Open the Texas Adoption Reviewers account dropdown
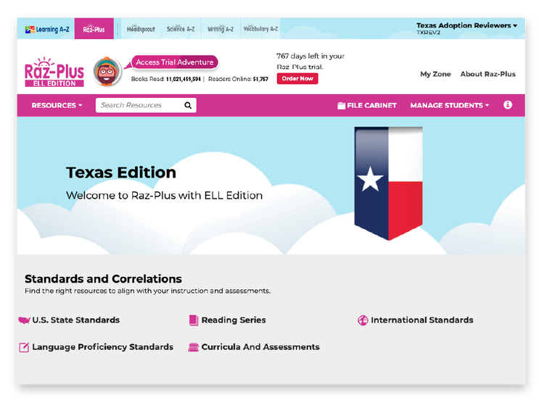The width and height of the screenshot is (544, 408). point(466,25)
